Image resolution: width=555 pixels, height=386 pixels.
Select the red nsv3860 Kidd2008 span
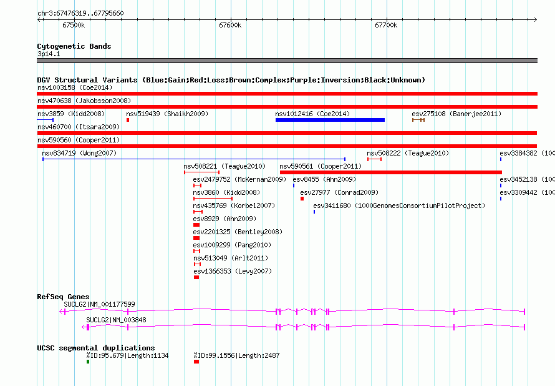tap(213, 199)
